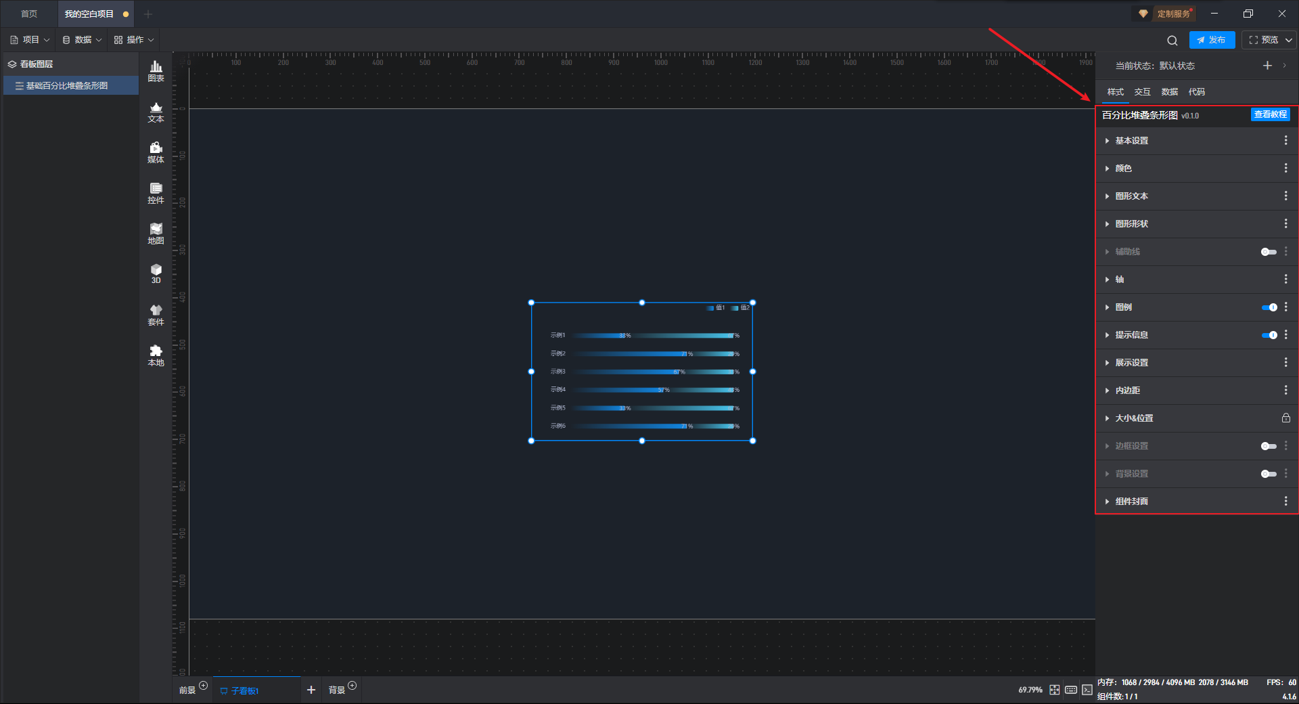Expand the 基本设置 section
1299x704 pixels.
coord(1131,141)
